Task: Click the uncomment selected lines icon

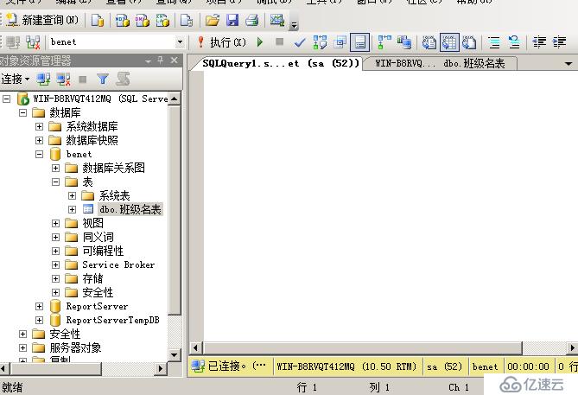Action: pos(514,42)
